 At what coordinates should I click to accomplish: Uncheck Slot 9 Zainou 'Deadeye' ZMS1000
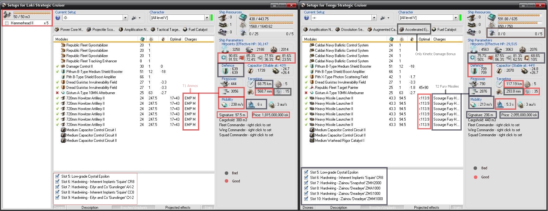306,194
